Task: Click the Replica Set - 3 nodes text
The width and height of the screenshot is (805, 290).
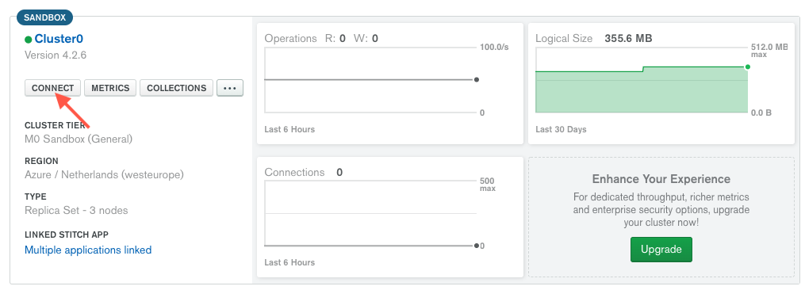Action: tap(76, 211)
